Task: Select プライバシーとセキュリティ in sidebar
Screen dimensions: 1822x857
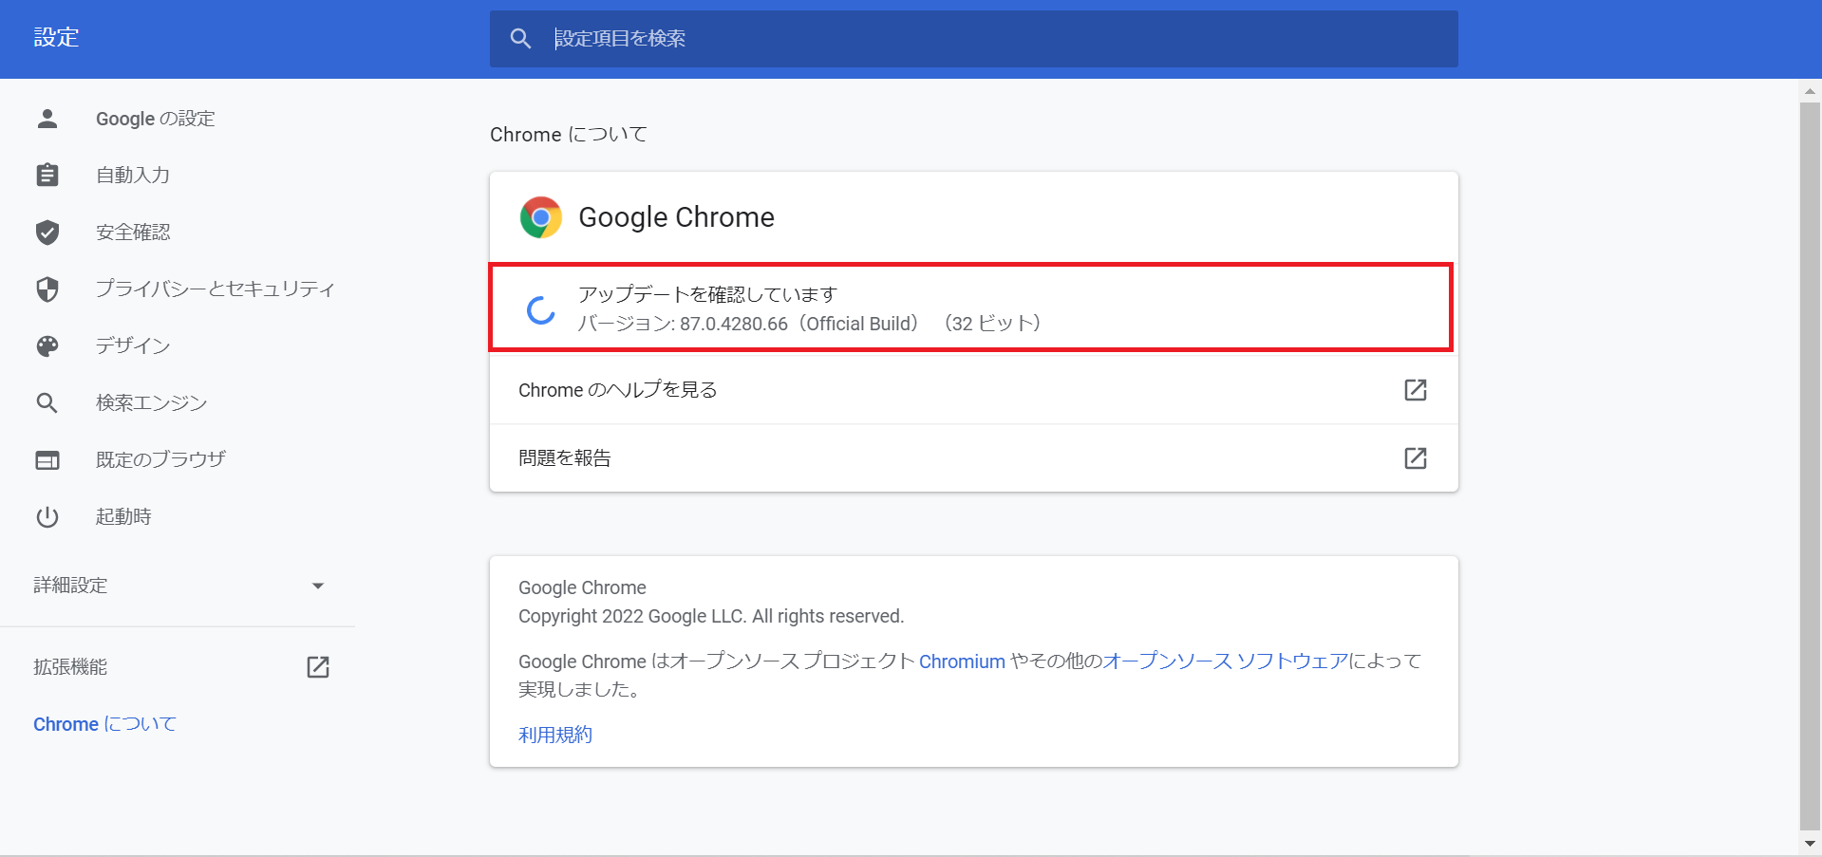Action: tap(215, 289)
